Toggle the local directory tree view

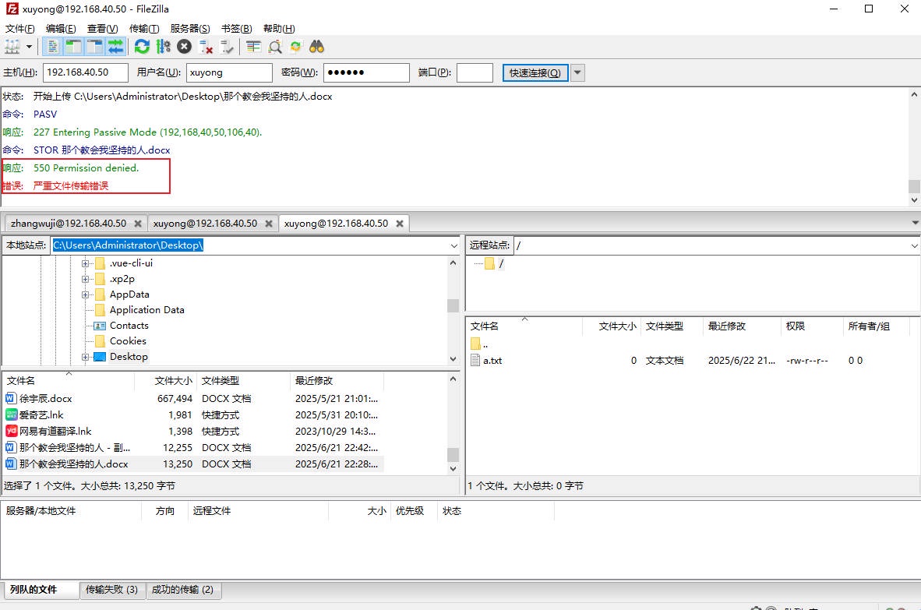pos(74,47)
